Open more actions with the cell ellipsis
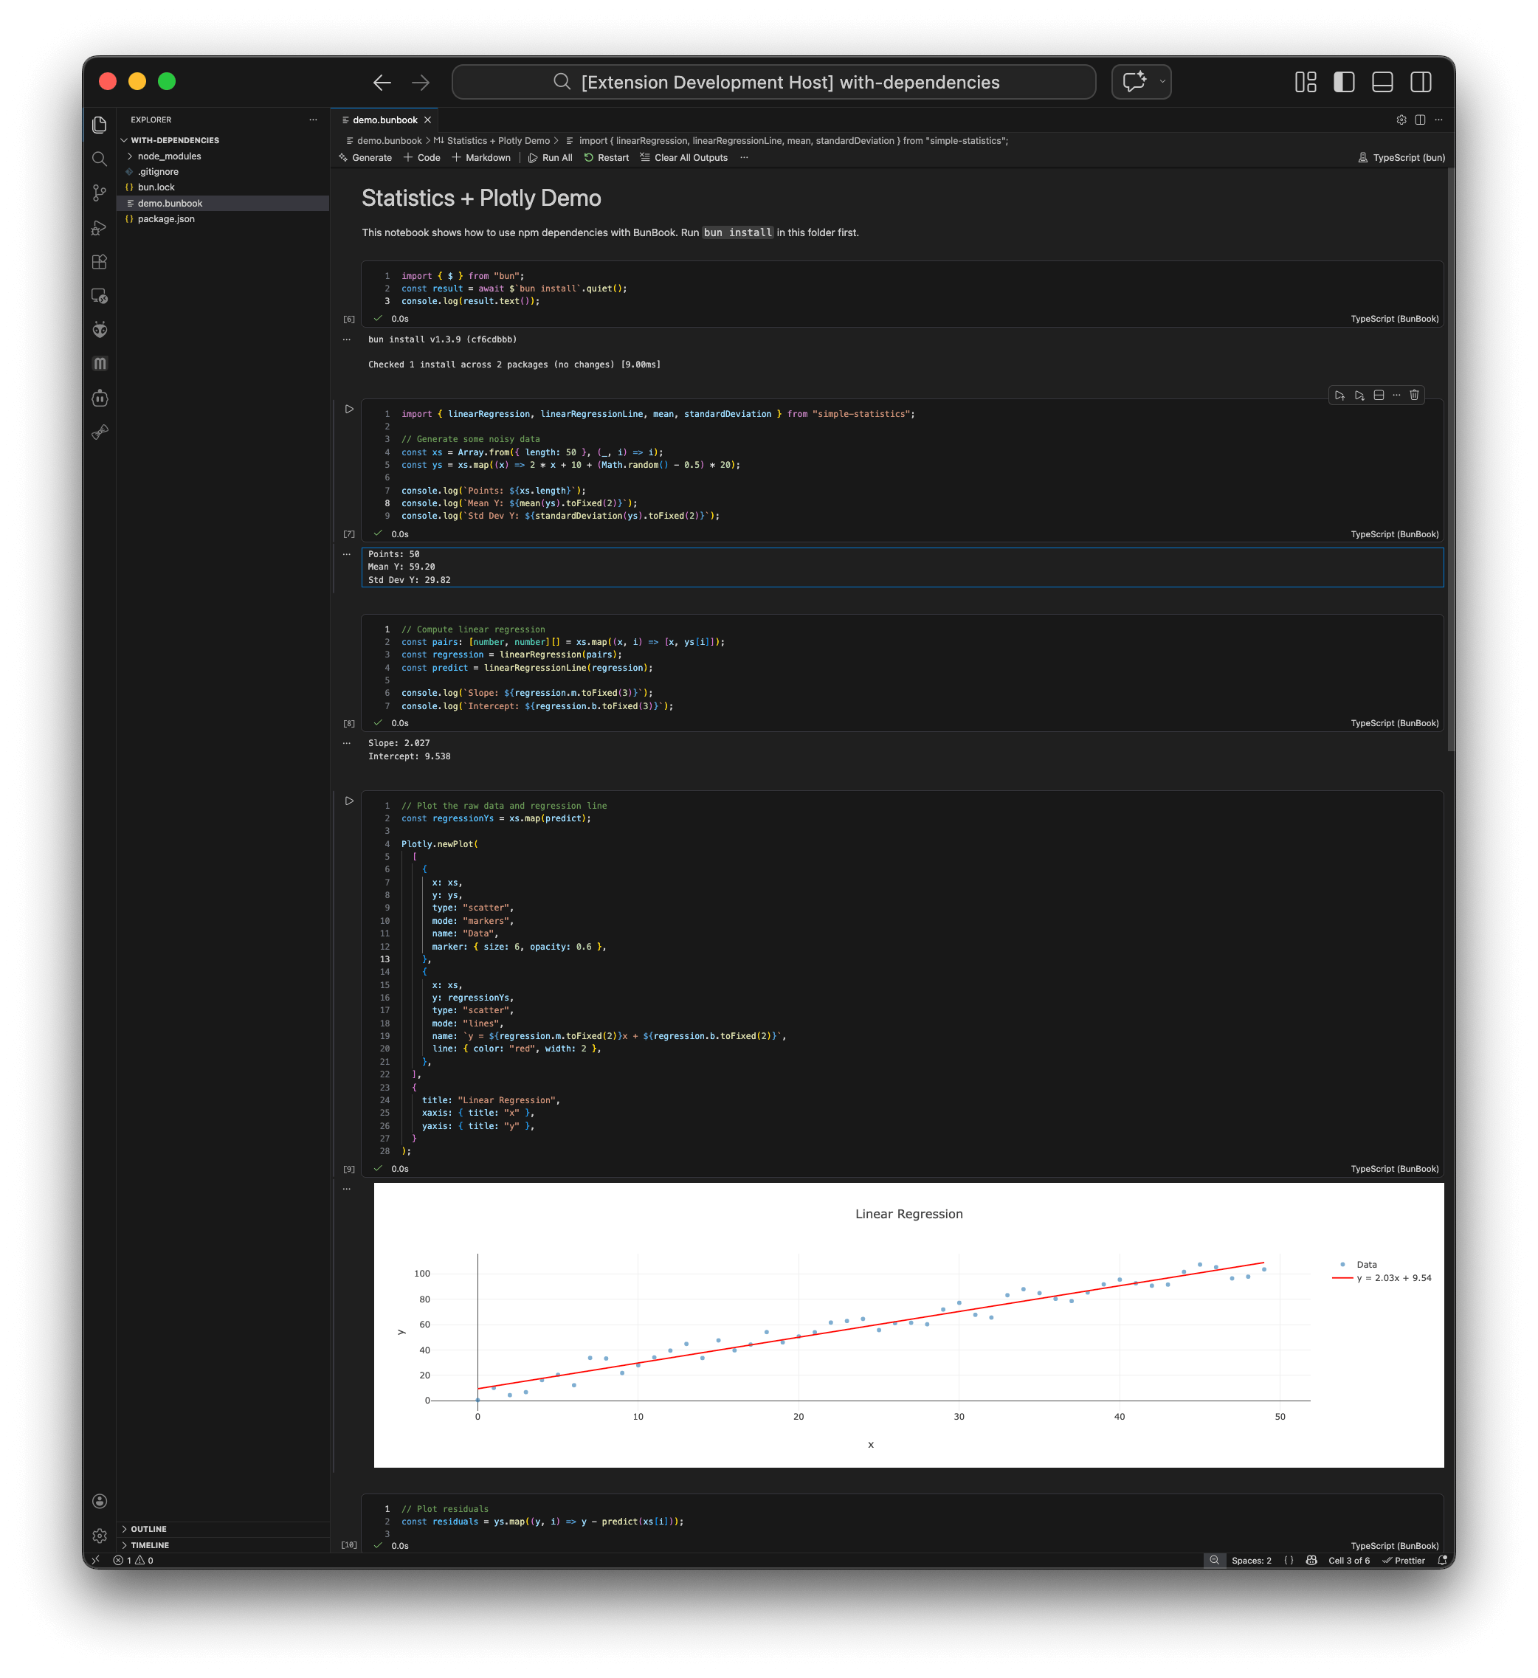1538x1678 pixels. pyautogui.click(x=1396, y=396)
